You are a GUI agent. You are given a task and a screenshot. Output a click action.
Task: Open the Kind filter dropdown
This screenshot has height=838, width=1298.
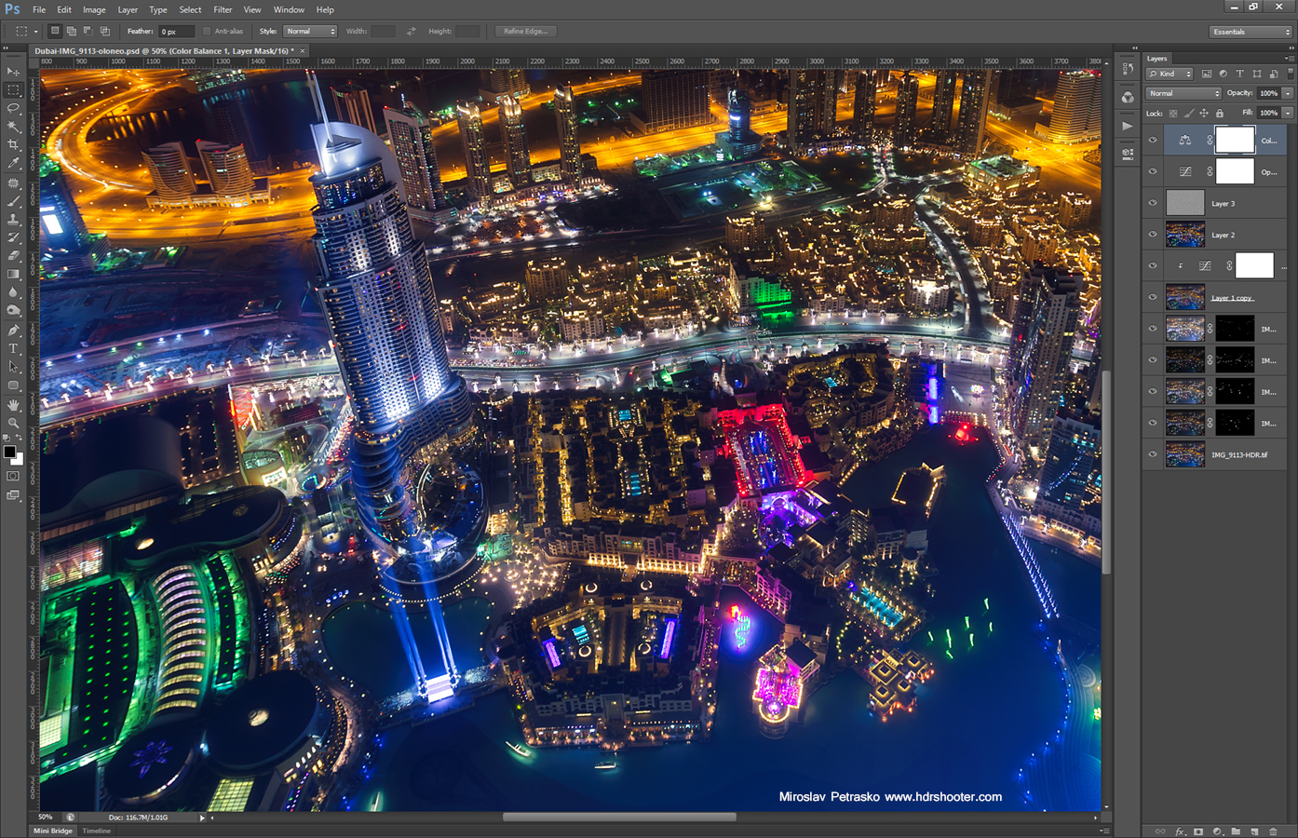click(1169, 74)
